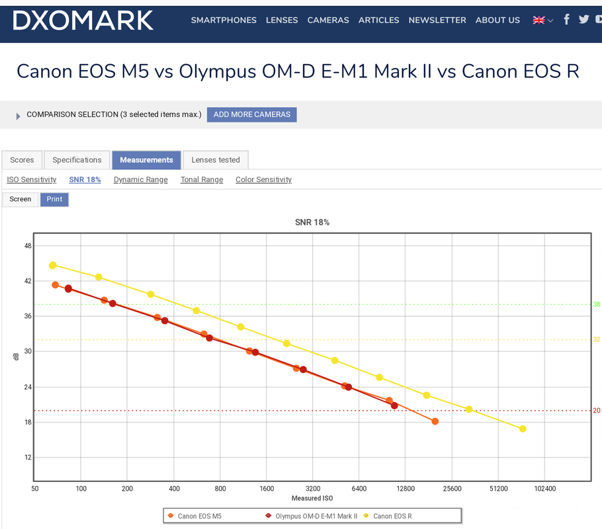This screenshot has width=602, height=529.
Task: Click the first dark red Olympus data point
Action: pyautogui.click(x=68, y=289)
